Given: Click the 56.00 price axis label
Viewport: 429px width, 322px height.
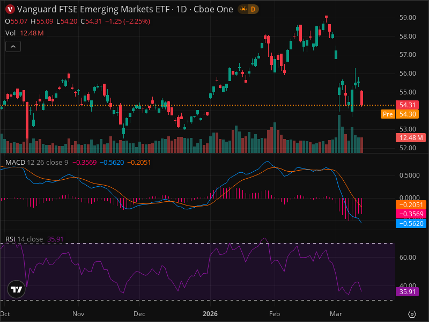Looking at the screenshot, I should [408, 74].
